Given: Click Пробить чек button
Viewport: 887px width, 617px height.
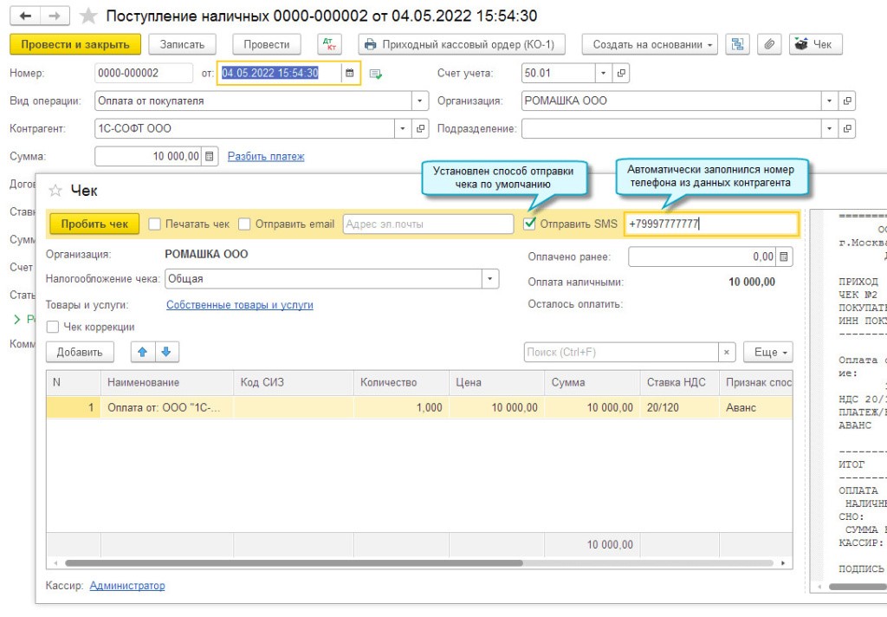Looking at the screenshot, I should coord(94,224).
